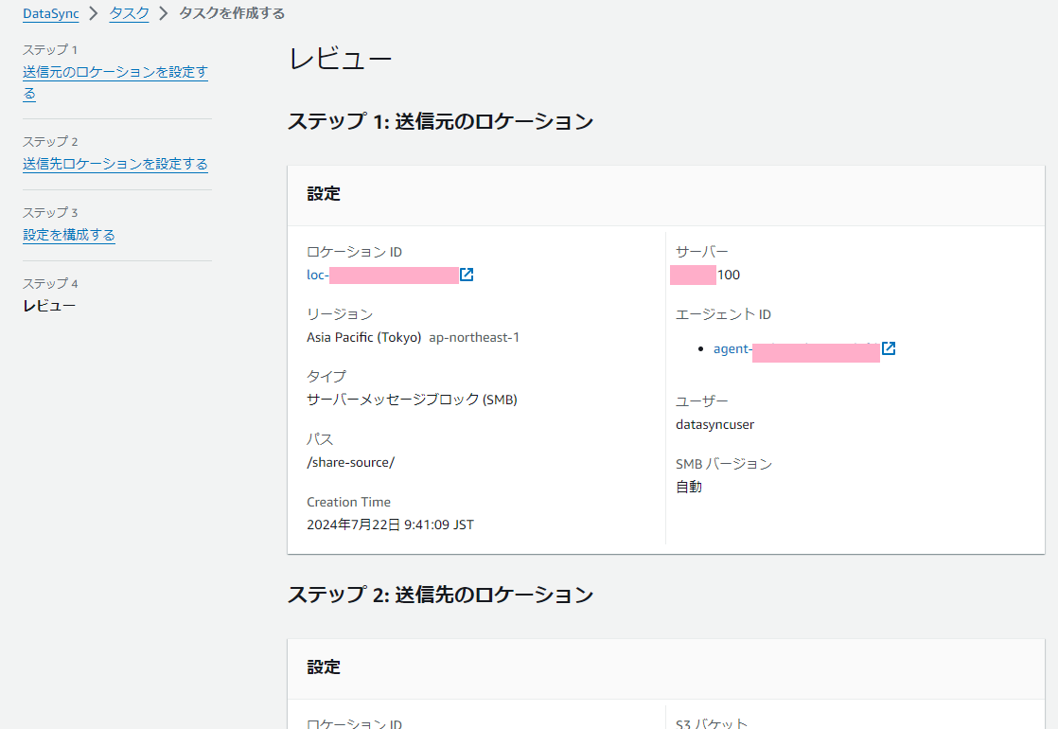Click the page title レビュー
This screenshot has height=729, width=1058.
pyautogui.click(x=340, y=60)
